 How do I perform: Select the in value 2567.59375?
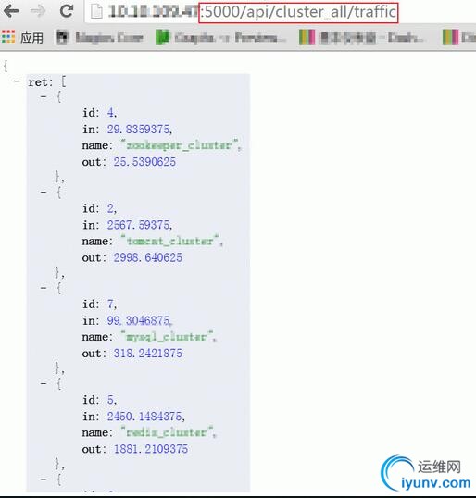point(138,225)
